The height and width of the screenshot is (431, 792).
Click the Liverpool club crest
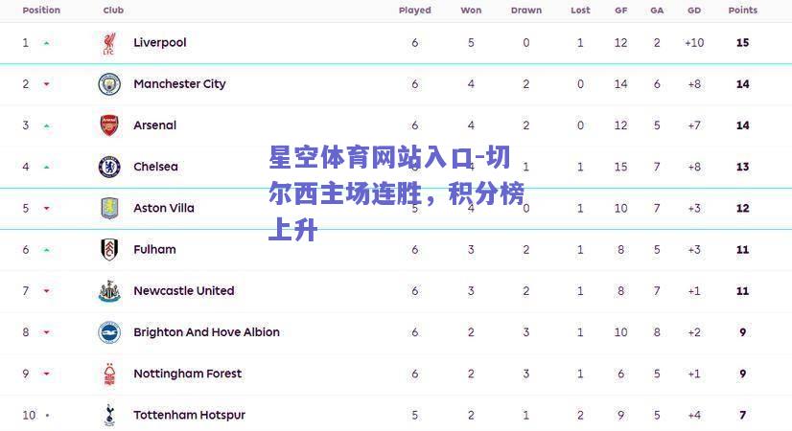click(x=109, y=43)
